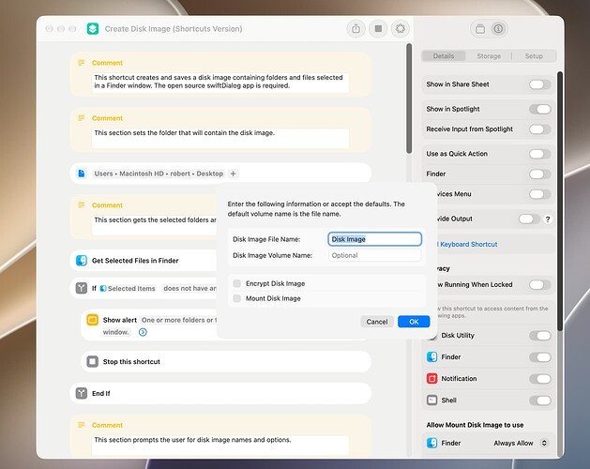
Task: Toggle Notification access switch
Action: [x=540, y=378]
